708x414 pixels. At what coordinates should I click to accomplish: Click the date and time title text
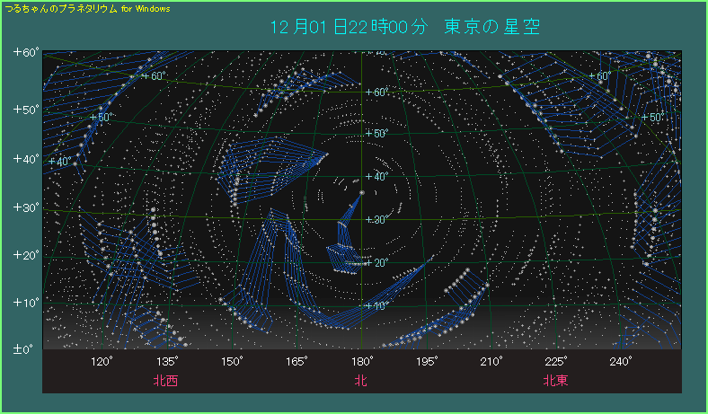click(x=350, y=26)
